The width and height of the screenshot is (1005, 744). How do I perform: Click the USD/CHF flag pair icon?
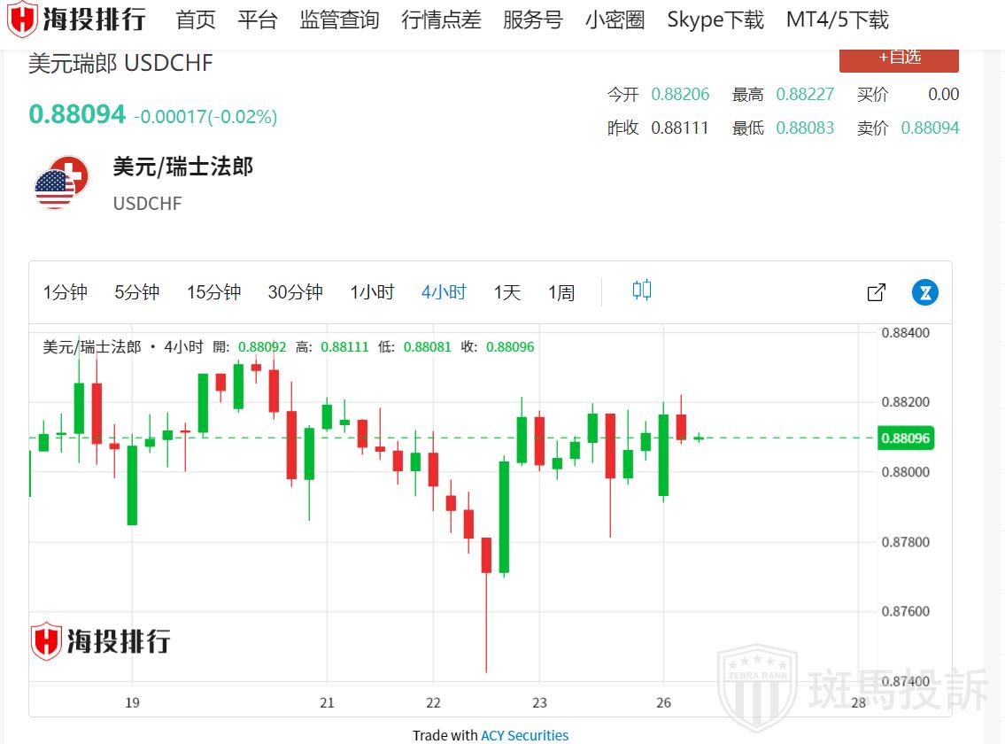[61, 183]
